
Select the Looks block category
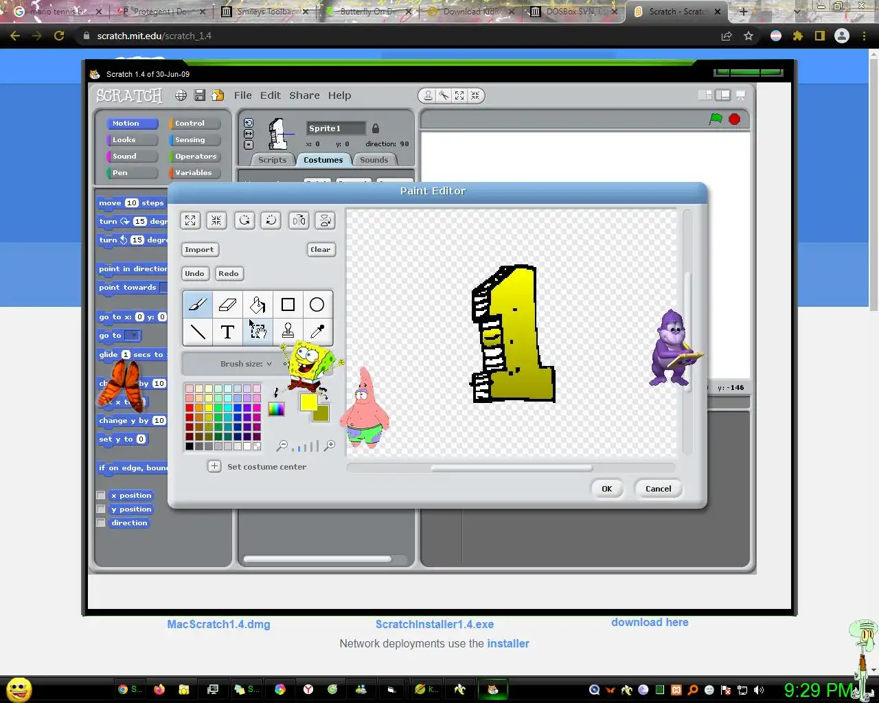click(132, 139)
